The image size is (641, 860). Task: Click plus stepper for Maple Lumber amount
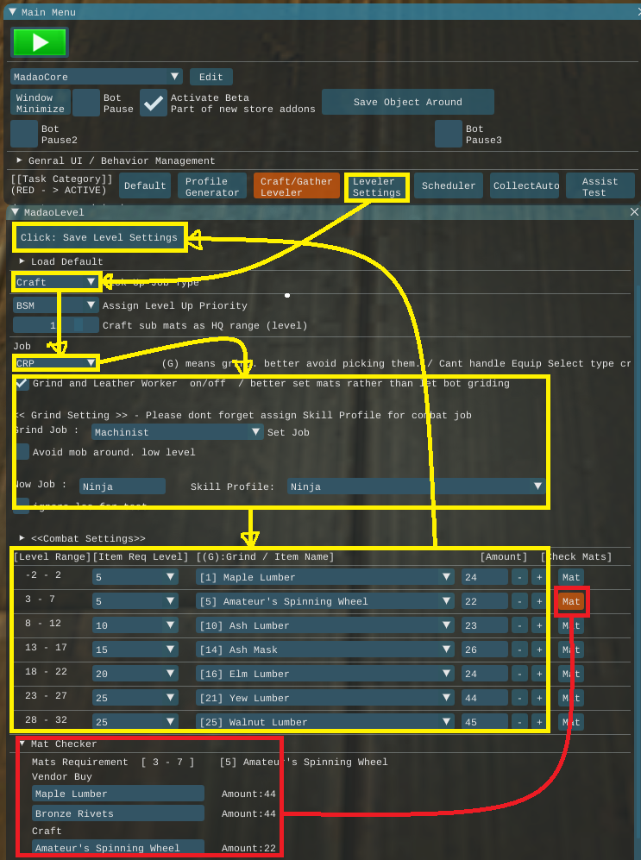point(538,577)
